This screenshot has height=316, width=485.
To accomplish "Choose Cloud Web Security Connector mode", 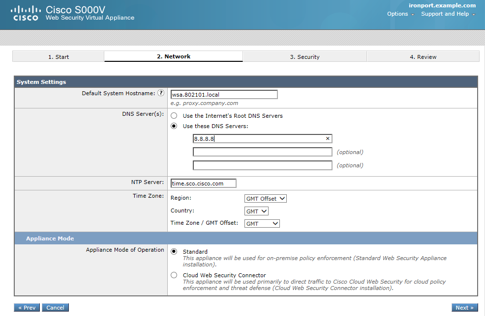I will pos(174,275).
